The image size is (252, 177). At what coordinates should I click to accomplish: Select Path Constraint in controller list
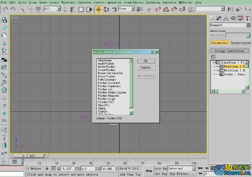coord(107,80)
